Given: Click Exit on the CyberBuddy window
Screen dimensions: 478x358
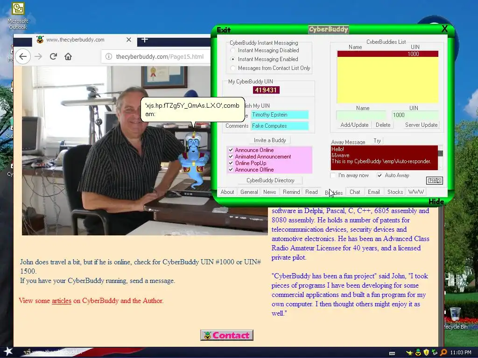Looking at the screenshot, I should point(224,30).
